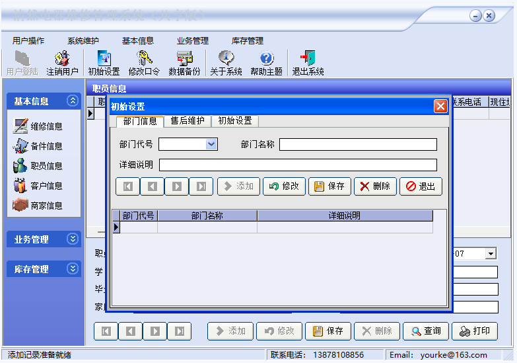Viewport: 517px width, 363px height.
Task: Minimize the main application window
Action: 475,15
